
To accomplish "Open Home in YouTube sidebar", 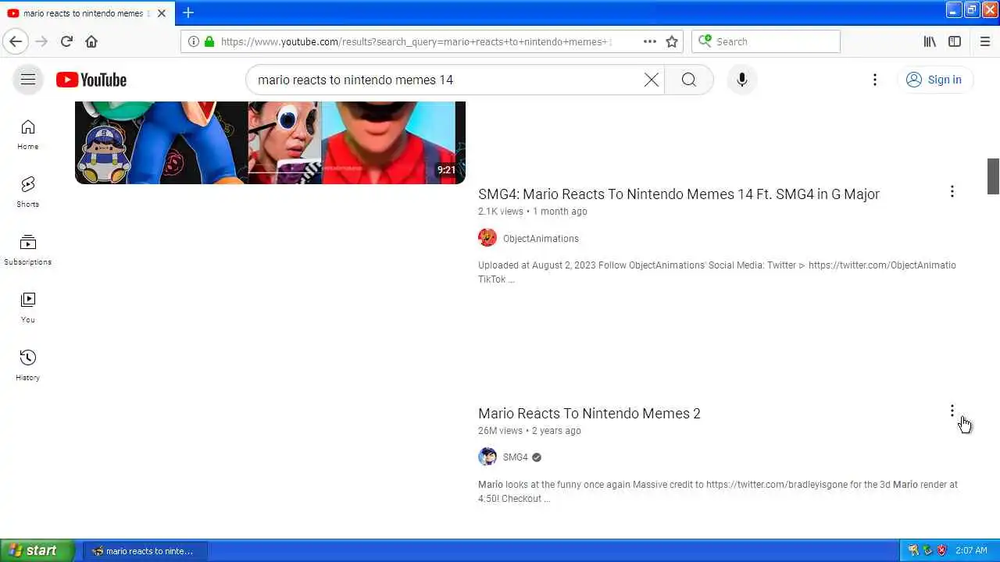I will tap(28, 134).
